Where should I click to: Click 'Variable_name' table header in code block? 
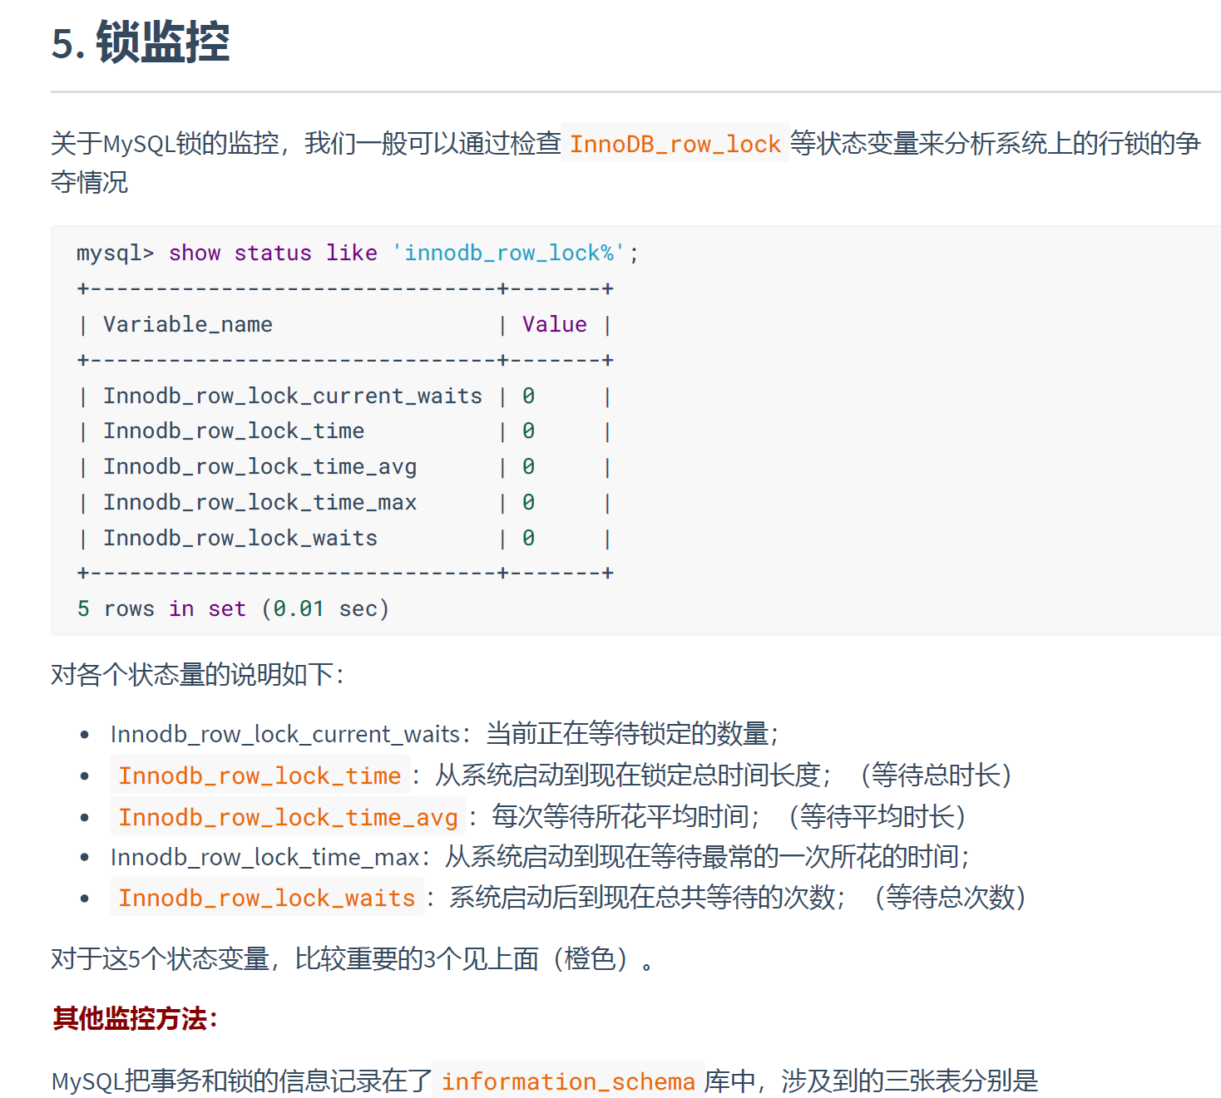pos(188,324)
